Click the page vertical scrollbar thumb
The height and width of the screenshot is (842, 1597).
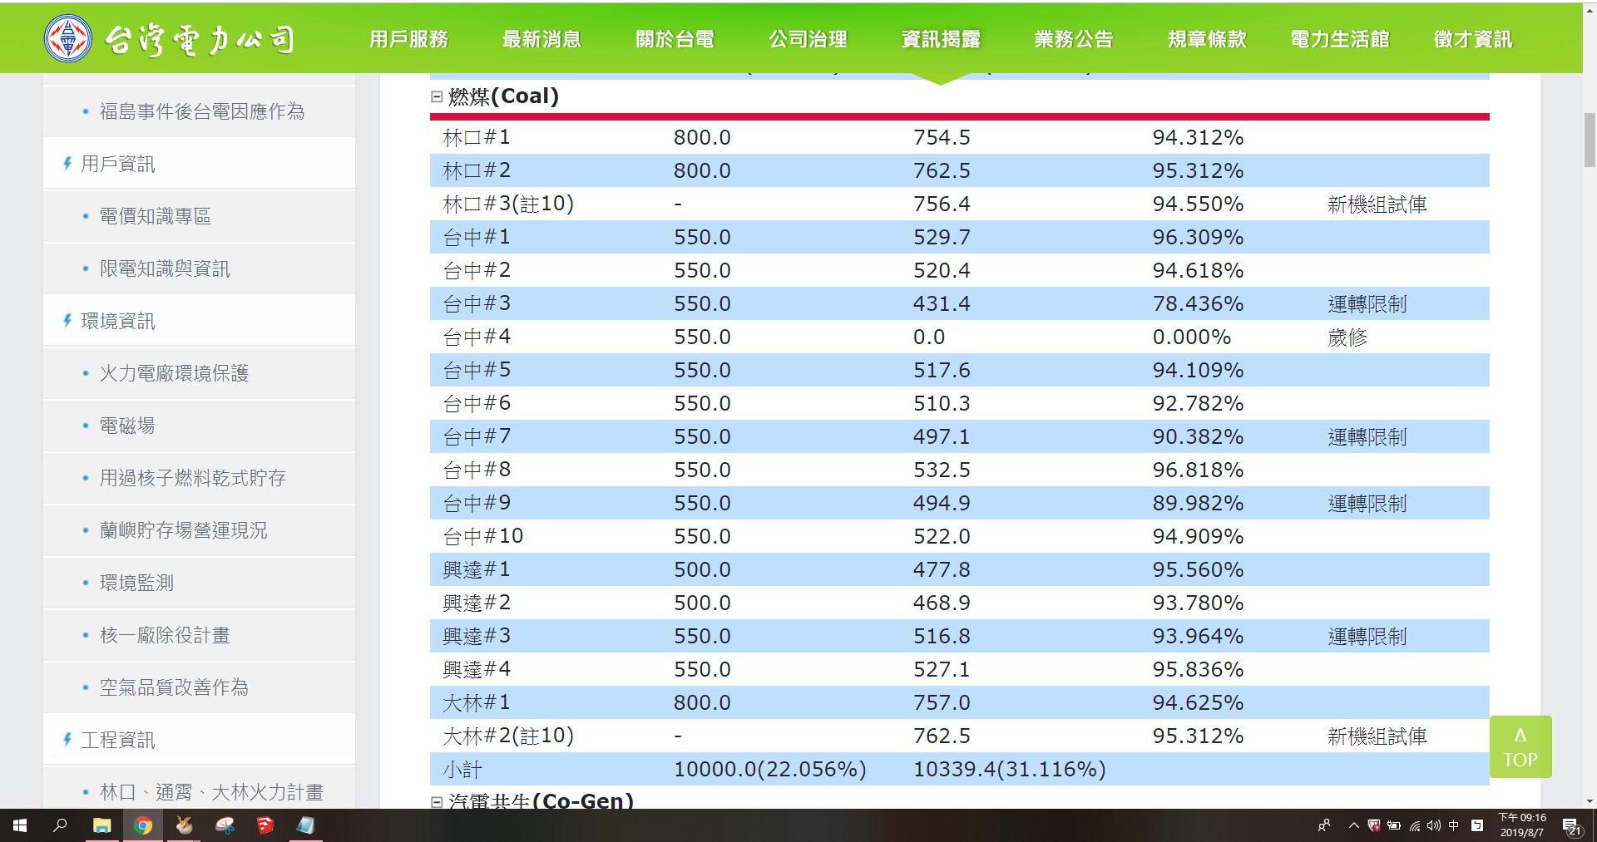1590,141
